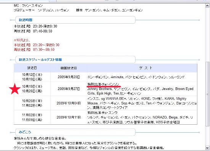Click the 11月09日(再) rerun date
This screenshot has height=151, width=210.
point(32,120)
